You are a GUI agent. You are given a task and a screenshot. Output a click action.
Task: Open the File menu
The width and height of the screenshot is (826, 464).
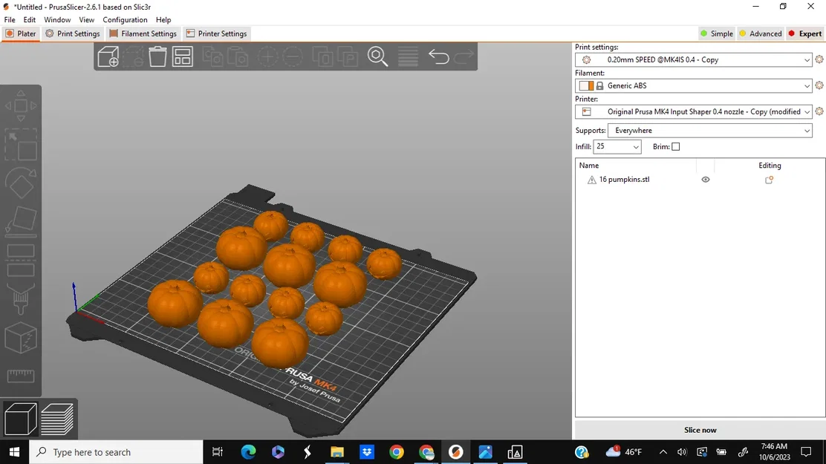click(10, 19)
